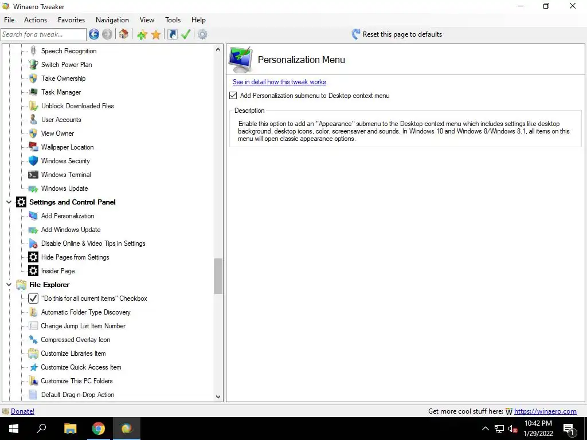
Task: Click the Hide Pages from Settings gear icon
Action: [33, 257]
